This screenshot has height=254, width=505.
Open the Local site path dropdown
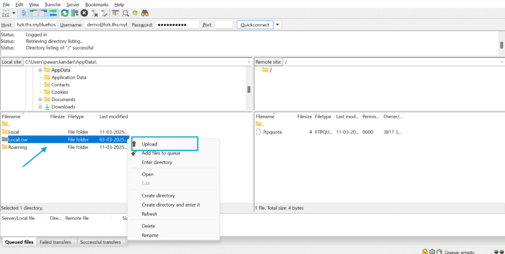pos(249,62)
